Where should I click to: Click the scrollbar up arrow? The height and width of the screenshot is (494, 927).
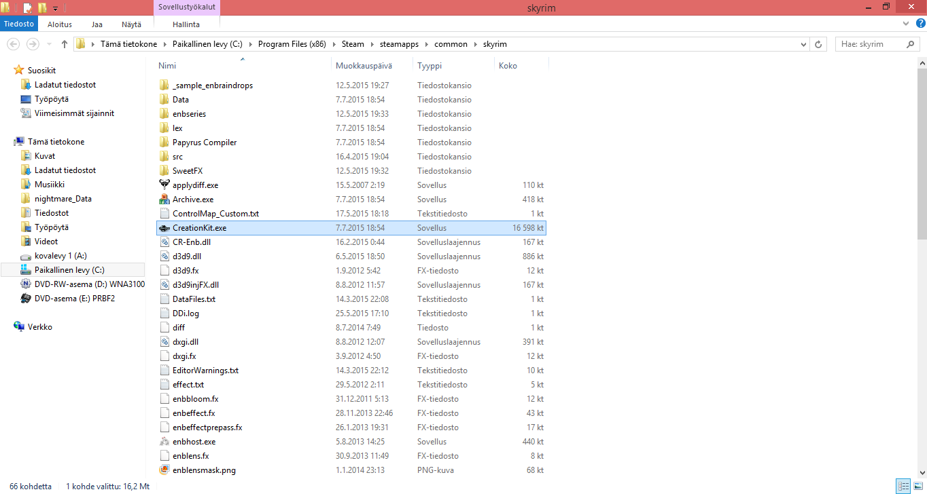tap(922, 63)
